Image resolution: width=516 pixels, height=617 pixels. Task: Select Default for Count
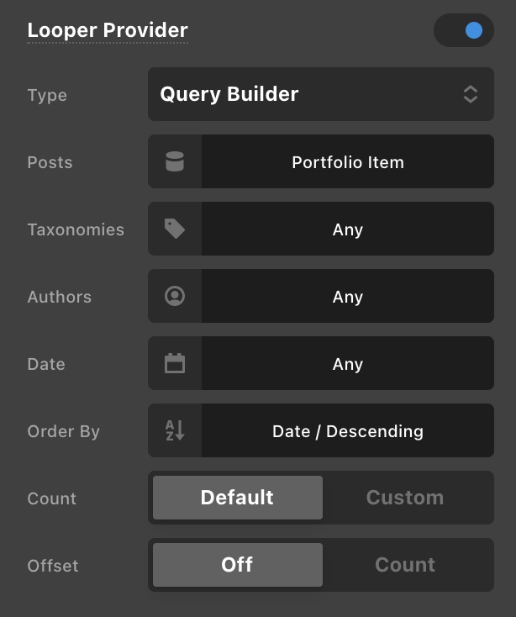[x=237, y=498]
